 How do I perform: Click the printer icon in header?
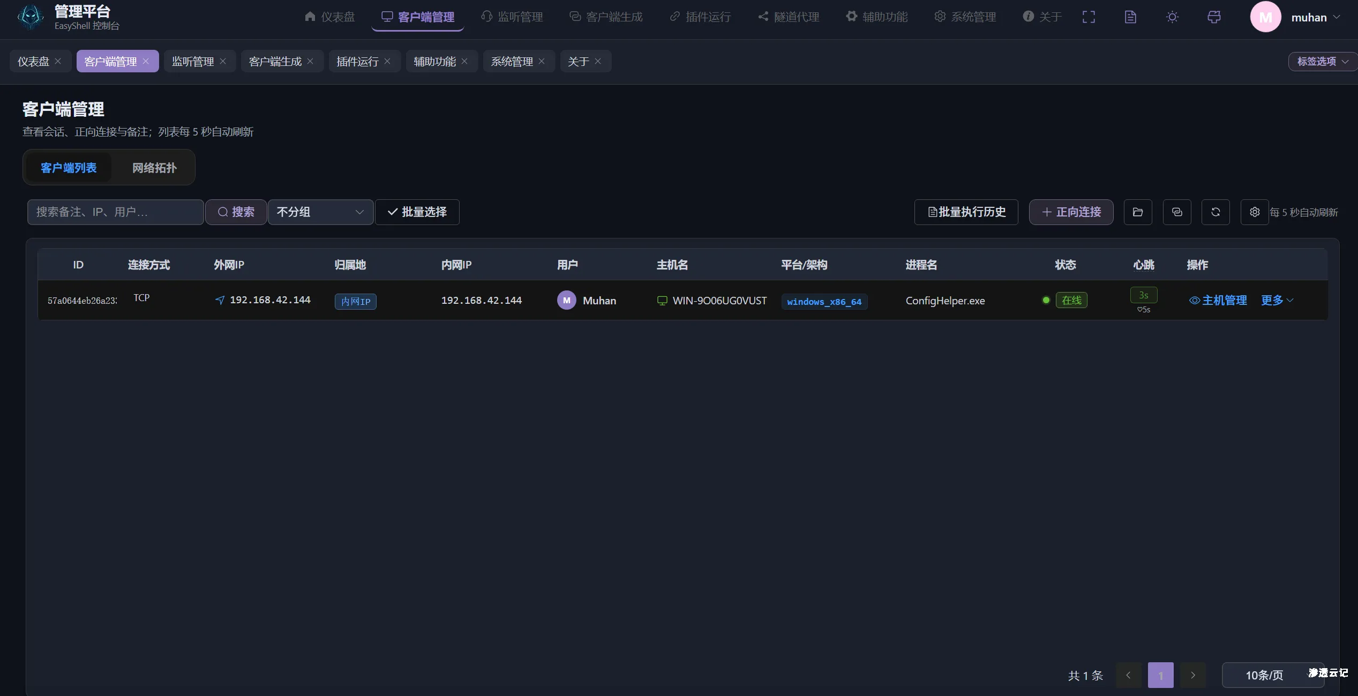click(1214, 17)
